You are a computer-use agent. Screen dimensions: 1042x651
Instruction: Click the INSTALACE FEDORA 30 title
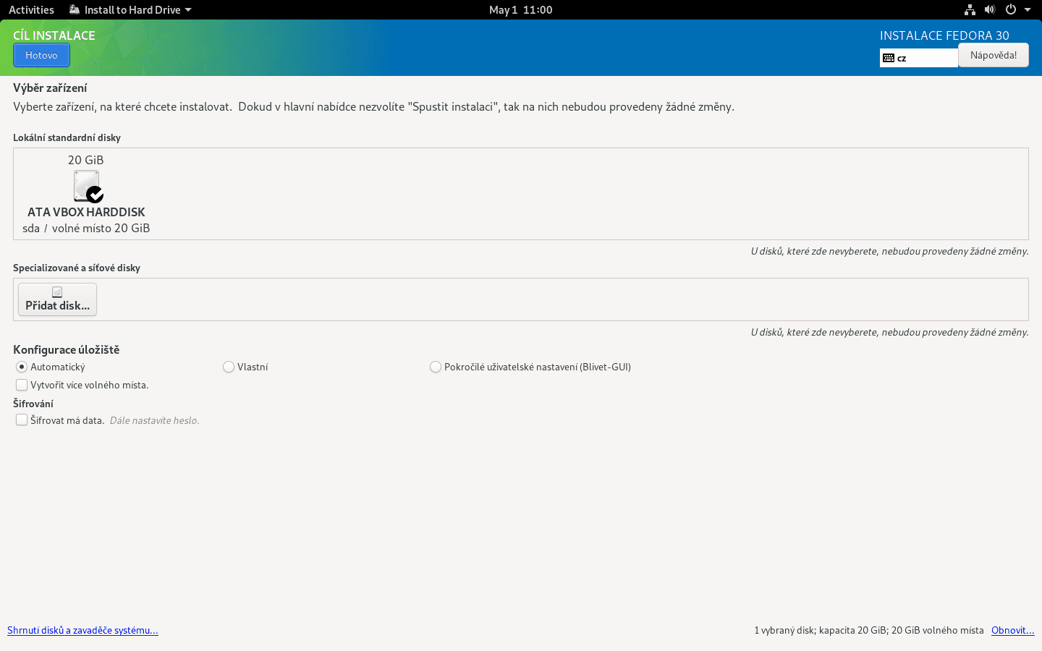(x=944, y=35)
